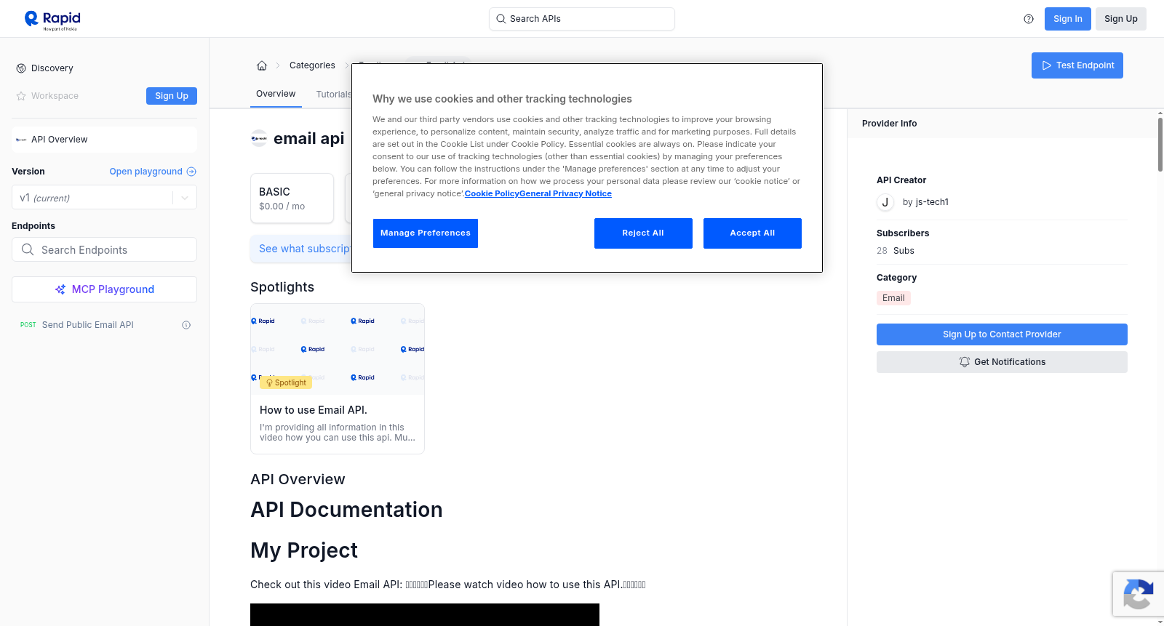Click the Search APIs field

582,19
